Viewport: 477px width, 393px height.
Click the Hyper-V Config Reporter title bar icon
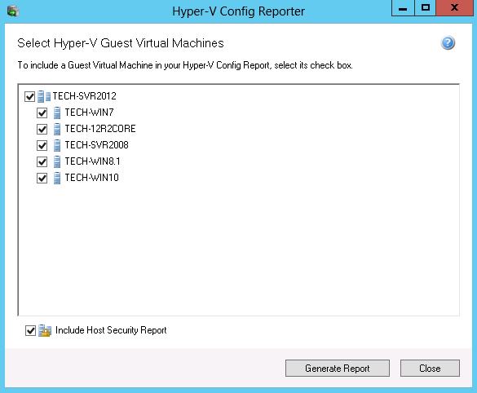pyautogui.click(x=13, y=11)
